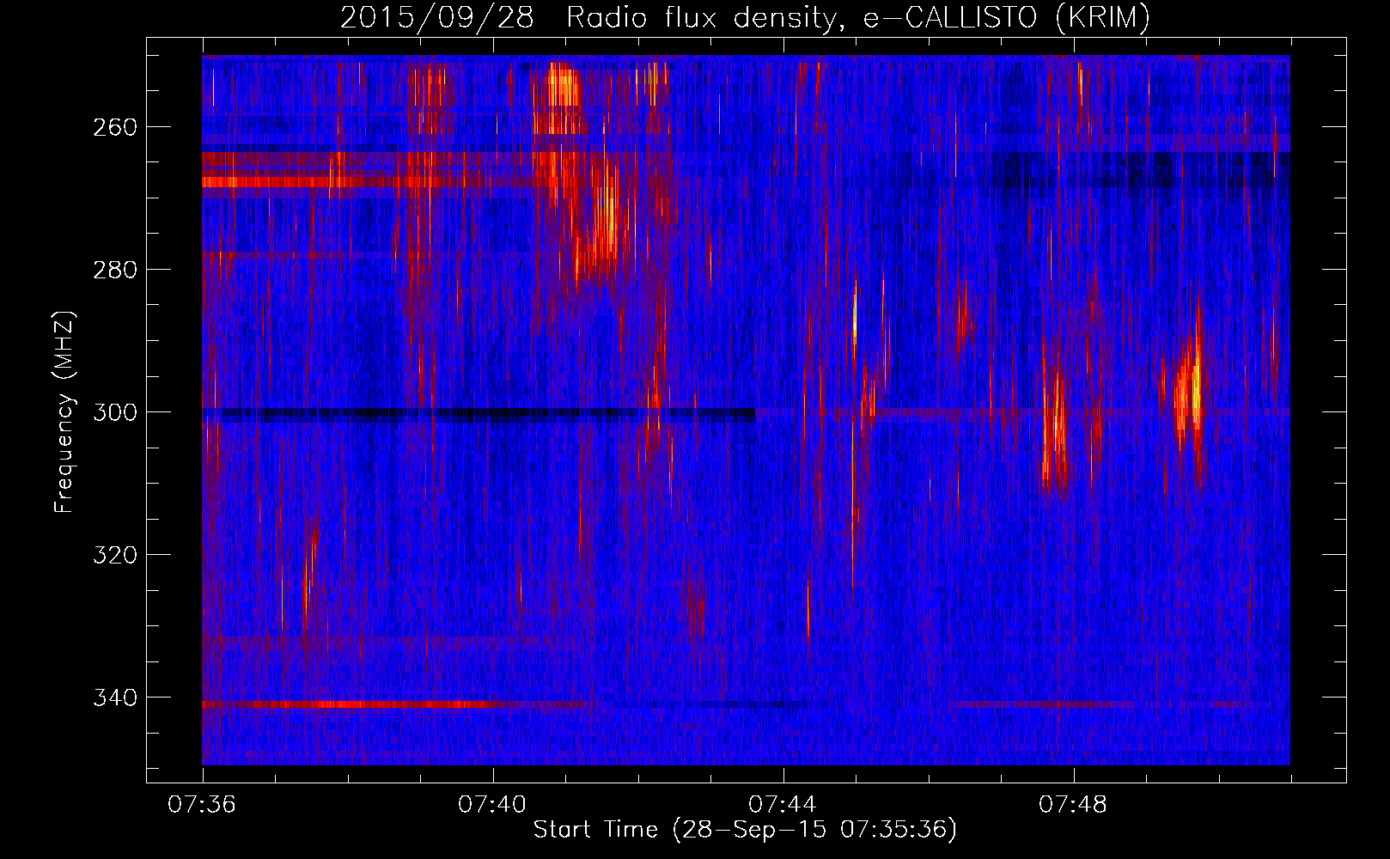The width and height of the screenshot is (1390, 859).
Task: Click the 280 frequency tick label
Action: (114, 270)
